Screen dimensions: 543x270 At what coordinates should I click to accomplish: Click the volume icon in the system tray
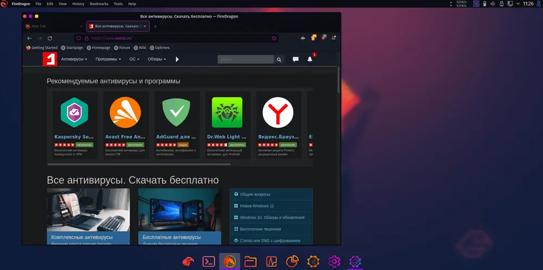pos(493,4)
